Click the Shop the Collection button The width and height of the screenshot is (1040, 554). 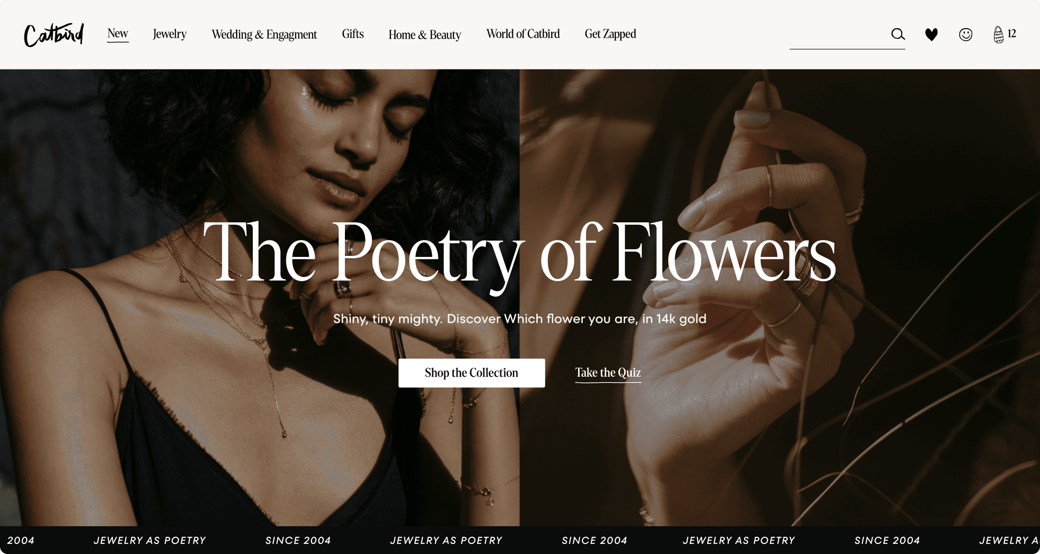tap(471, 372)
